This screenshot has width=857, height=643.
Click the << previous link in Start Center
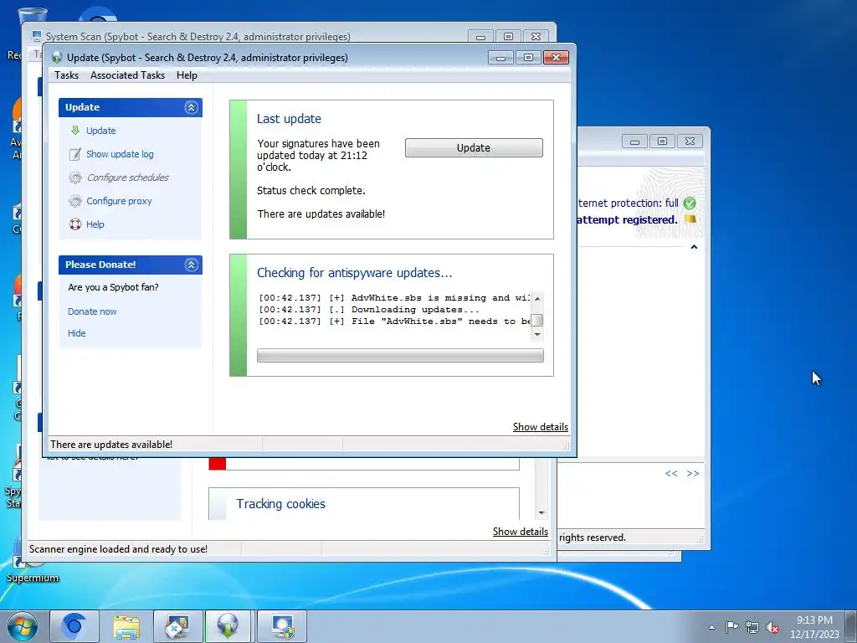(x=671, y=474)
